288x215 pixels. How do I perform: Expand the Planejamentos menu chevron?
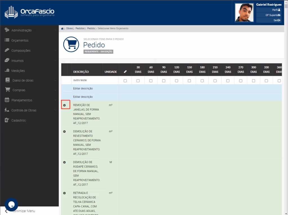[x=55, y=100]
